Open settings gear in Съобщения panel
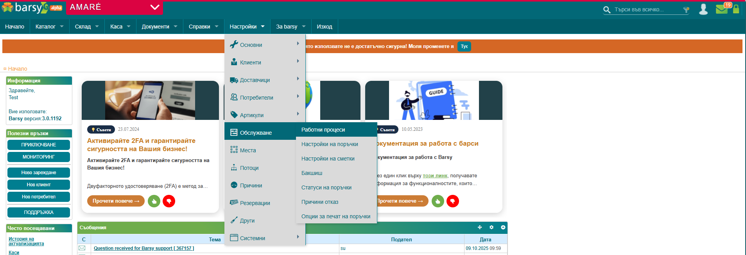 pyautogui.click(x=491, y=227)
